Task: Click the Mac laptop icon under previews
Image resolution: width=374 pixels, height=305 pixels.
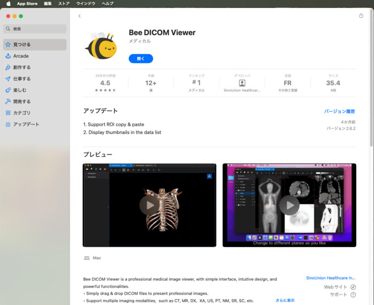Action: tap(87, 258)
